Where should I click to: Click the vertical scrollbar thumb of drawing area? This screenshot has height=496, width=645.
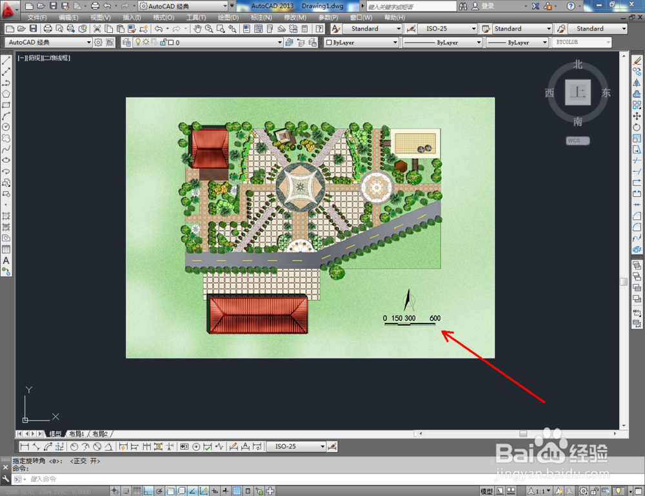tap(624, 282)
